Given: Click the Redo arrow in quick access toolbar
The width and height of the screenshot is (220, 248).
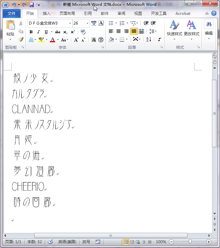Looking at the screenshot, I should point(24,5).
